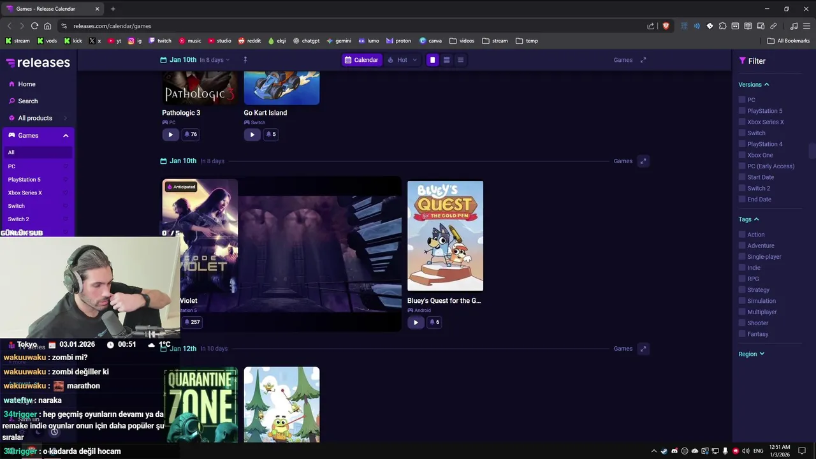Click the 5 followers bell on Go Kart Island
The image size is (816, 459).
[x=271, y=135]
